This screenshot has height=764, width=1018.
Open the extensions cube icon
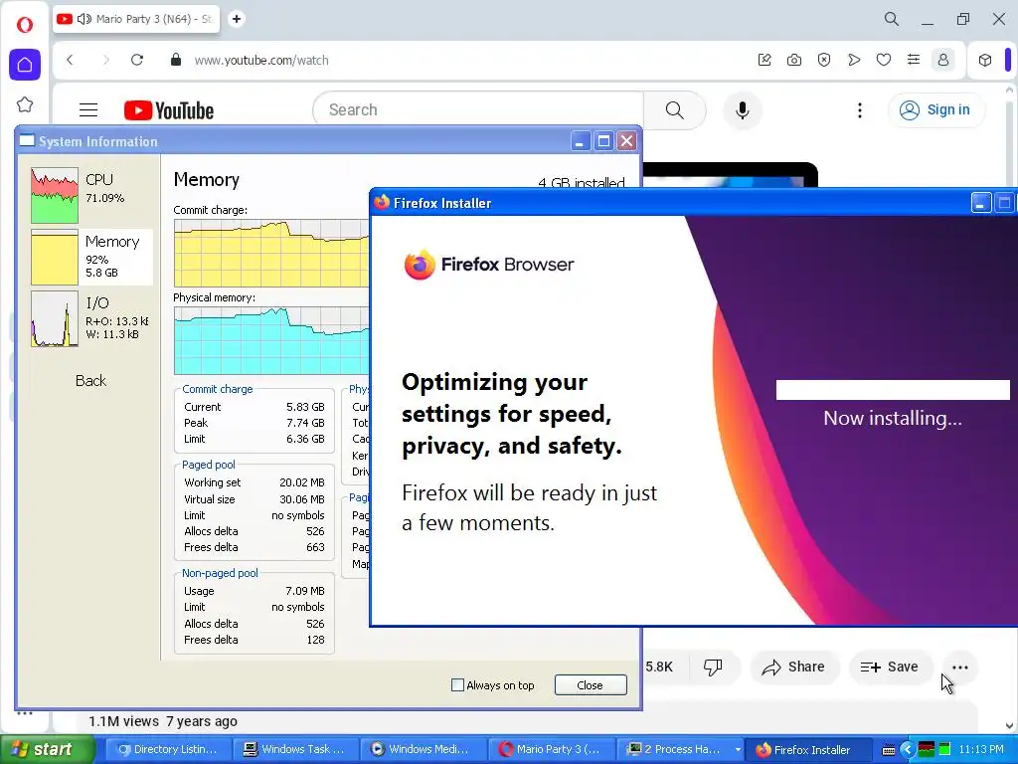tap(985, 60)
